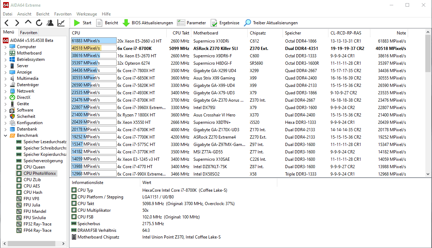Select CPU Queen benchmark

pyautogui.click(x=31, y=167)
